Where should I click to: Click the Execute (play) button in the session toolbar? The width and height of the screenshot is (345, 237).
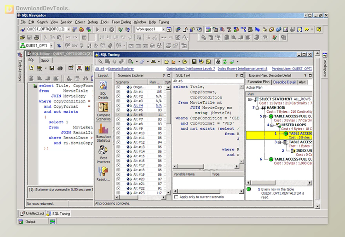pyautogui.click(x=97, y=29)
